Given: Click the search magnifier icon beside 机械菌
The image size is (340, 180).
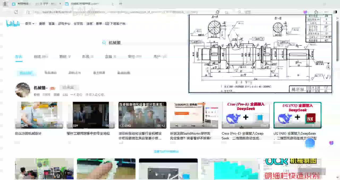Looking at the screenshot, I should [x=104, y=43].
